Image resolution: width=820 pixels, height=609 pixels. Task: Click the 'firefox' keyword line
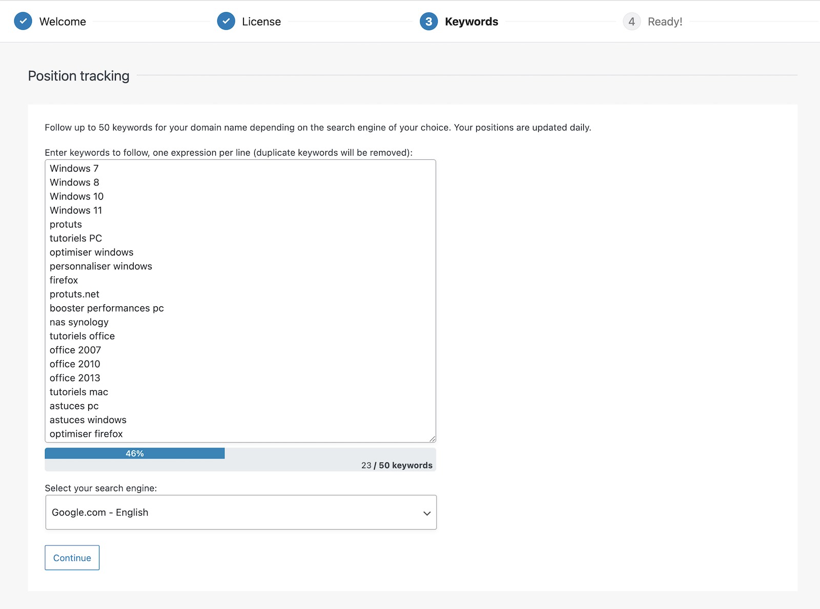coord(64,280)
